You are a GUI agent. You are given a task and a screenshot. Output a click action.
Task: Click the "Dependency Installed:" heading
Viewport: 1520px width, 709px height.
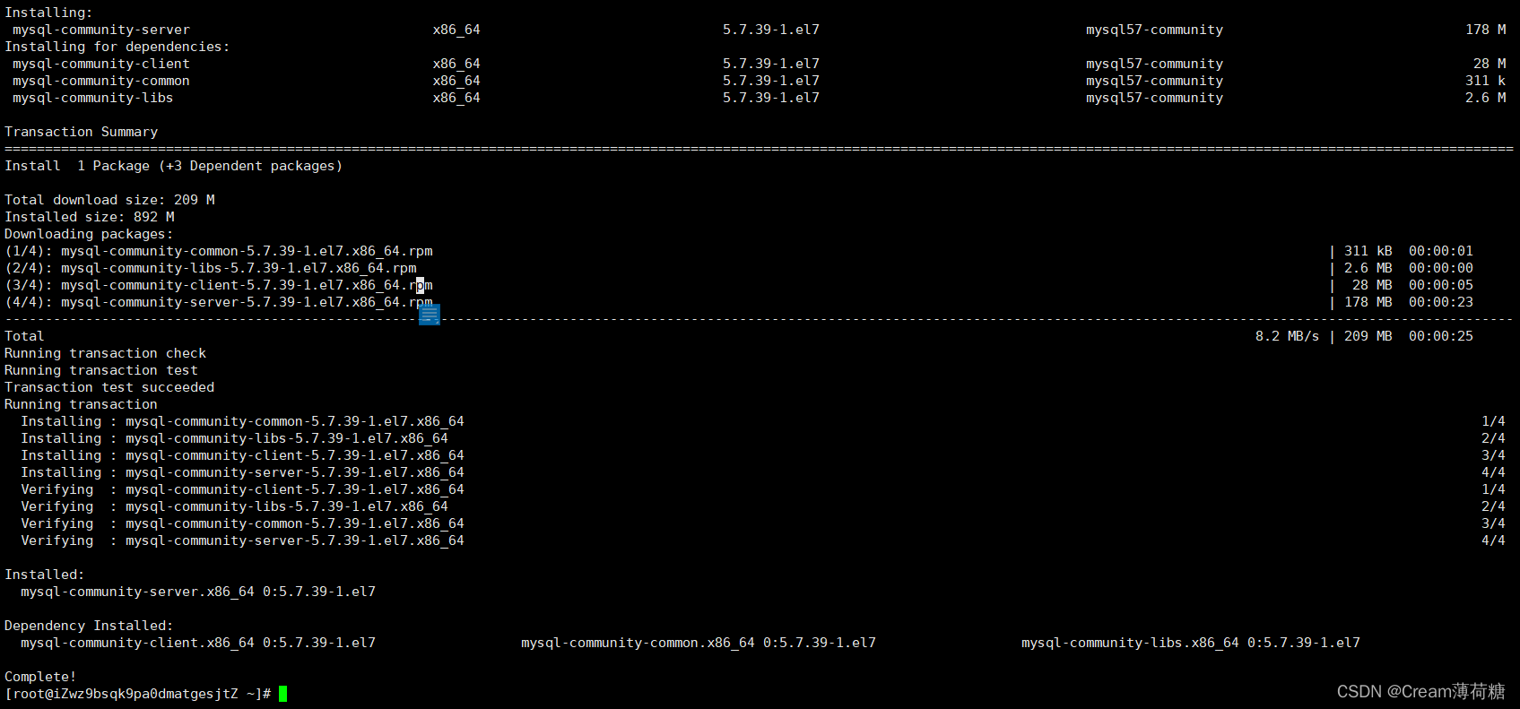coord(89,626)
